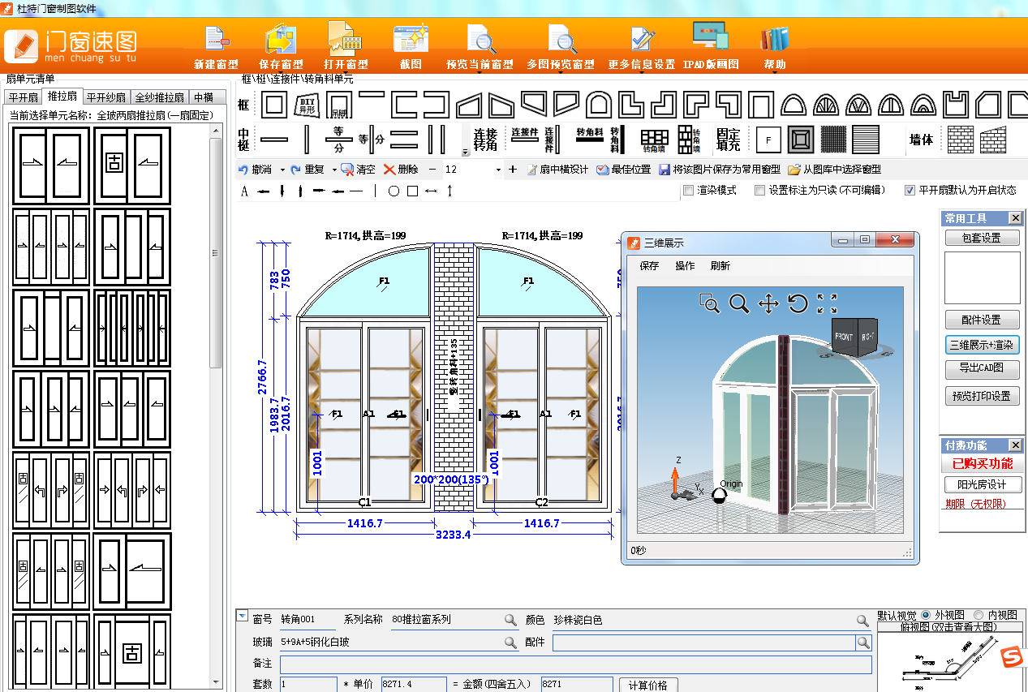Click the fit-to-screen icon in 3D view

[827, 303]
